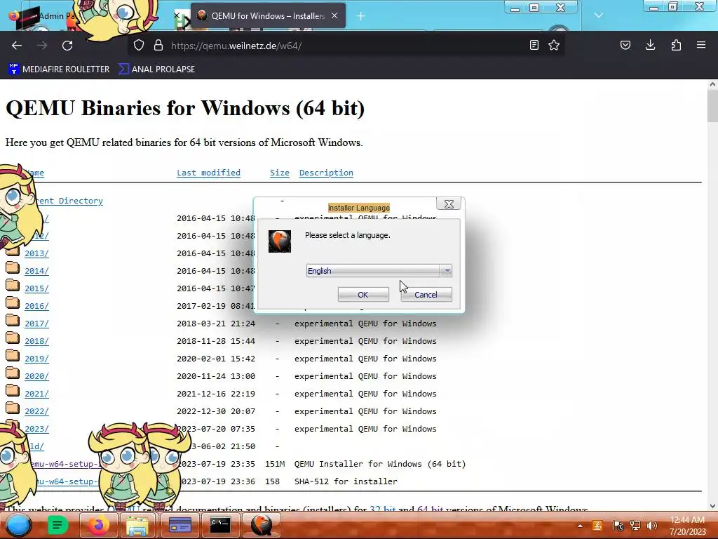Open volume speaker tray icon
This screenshot has height=539, width=718.
(652, 526)
